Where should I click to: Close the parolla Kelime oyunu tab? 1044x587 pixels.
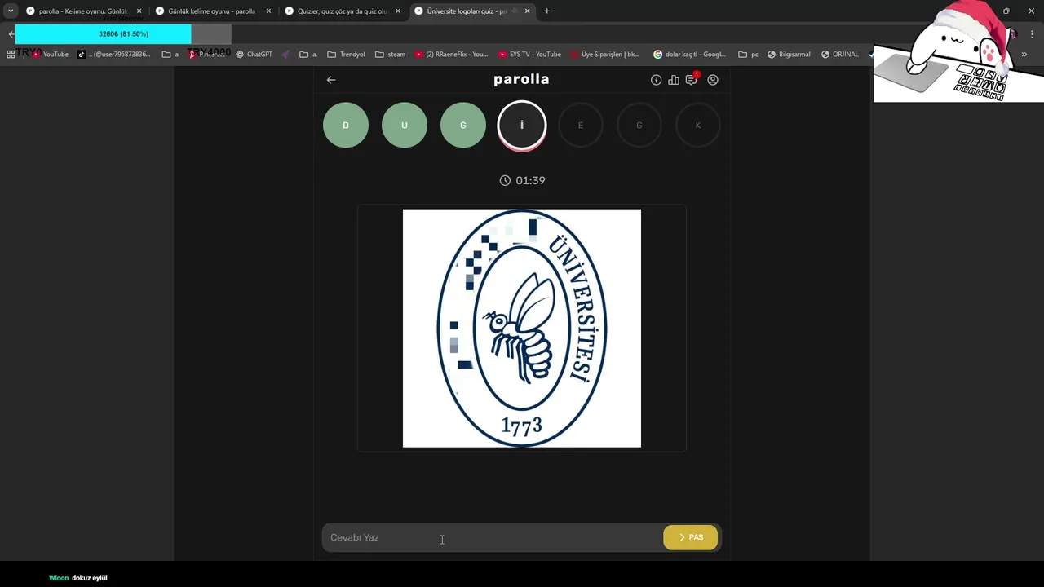pyautogui.click(x=139, y=11)
